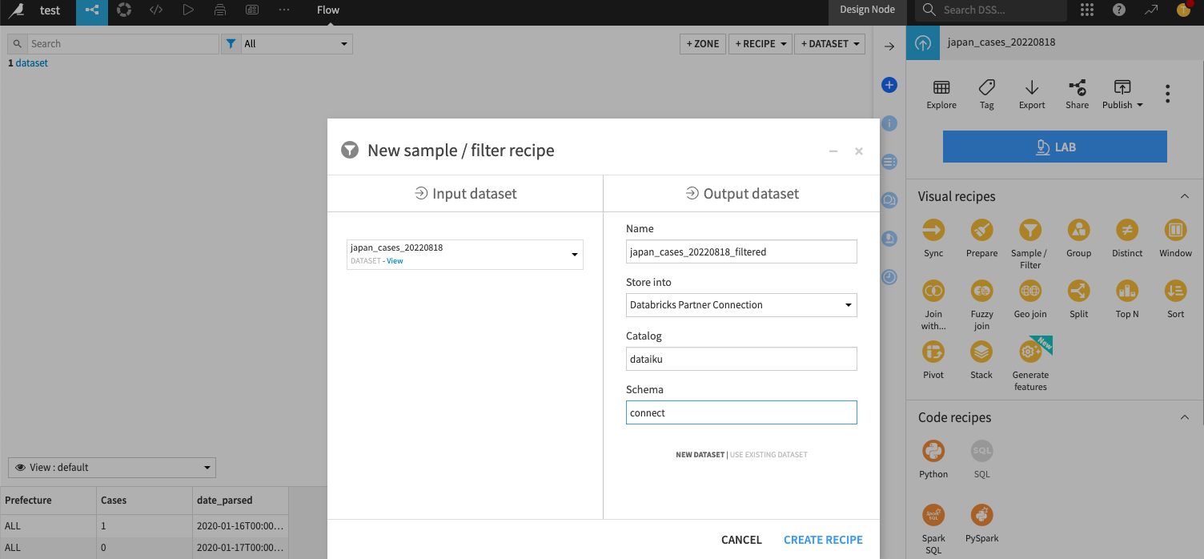Viewport: 1204px width, 559px height.
Task: Expand the input dataset selector dropdown
Action: [x=465, y=254]
